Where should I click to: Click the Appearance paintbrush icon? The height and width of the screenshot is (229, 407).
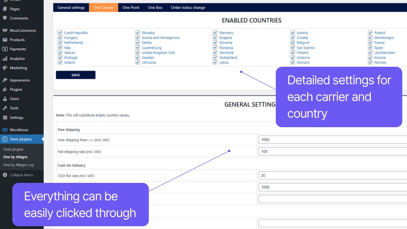click(5, 80)
